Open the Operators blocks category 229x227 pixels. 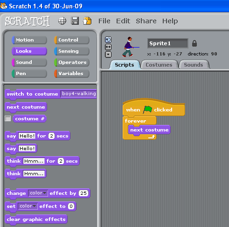point(72,62)
